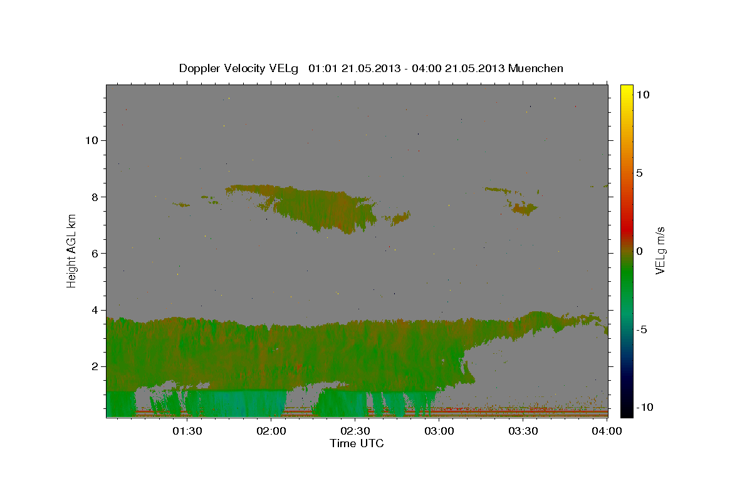The width and height of the screenshot is (752, 501).
Task: Click the 03:30 time tick label
Action: tap(523, 431)
